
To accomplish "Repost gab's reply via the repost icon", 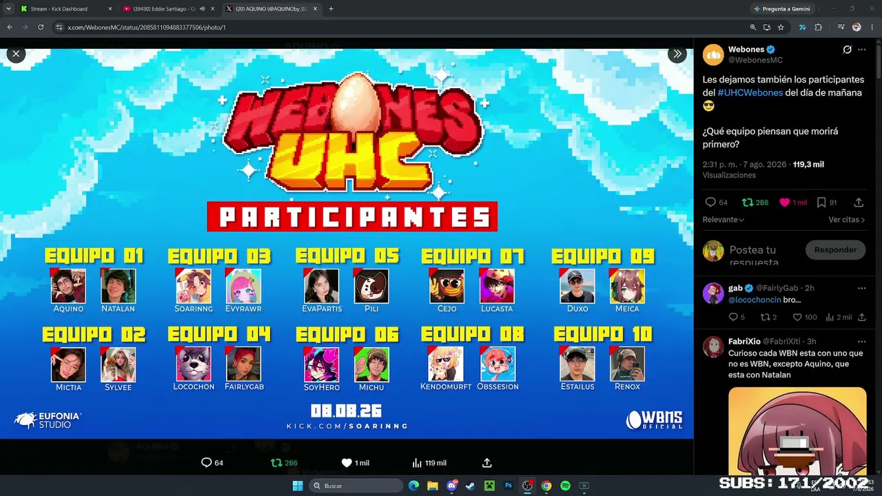I will (765, 317).
